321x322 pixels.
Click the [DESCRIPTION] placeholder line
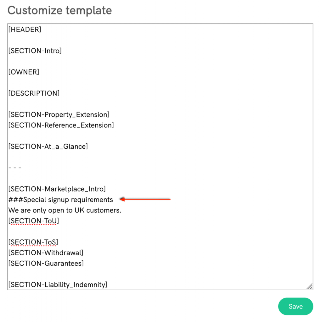[x=34, y=93]
